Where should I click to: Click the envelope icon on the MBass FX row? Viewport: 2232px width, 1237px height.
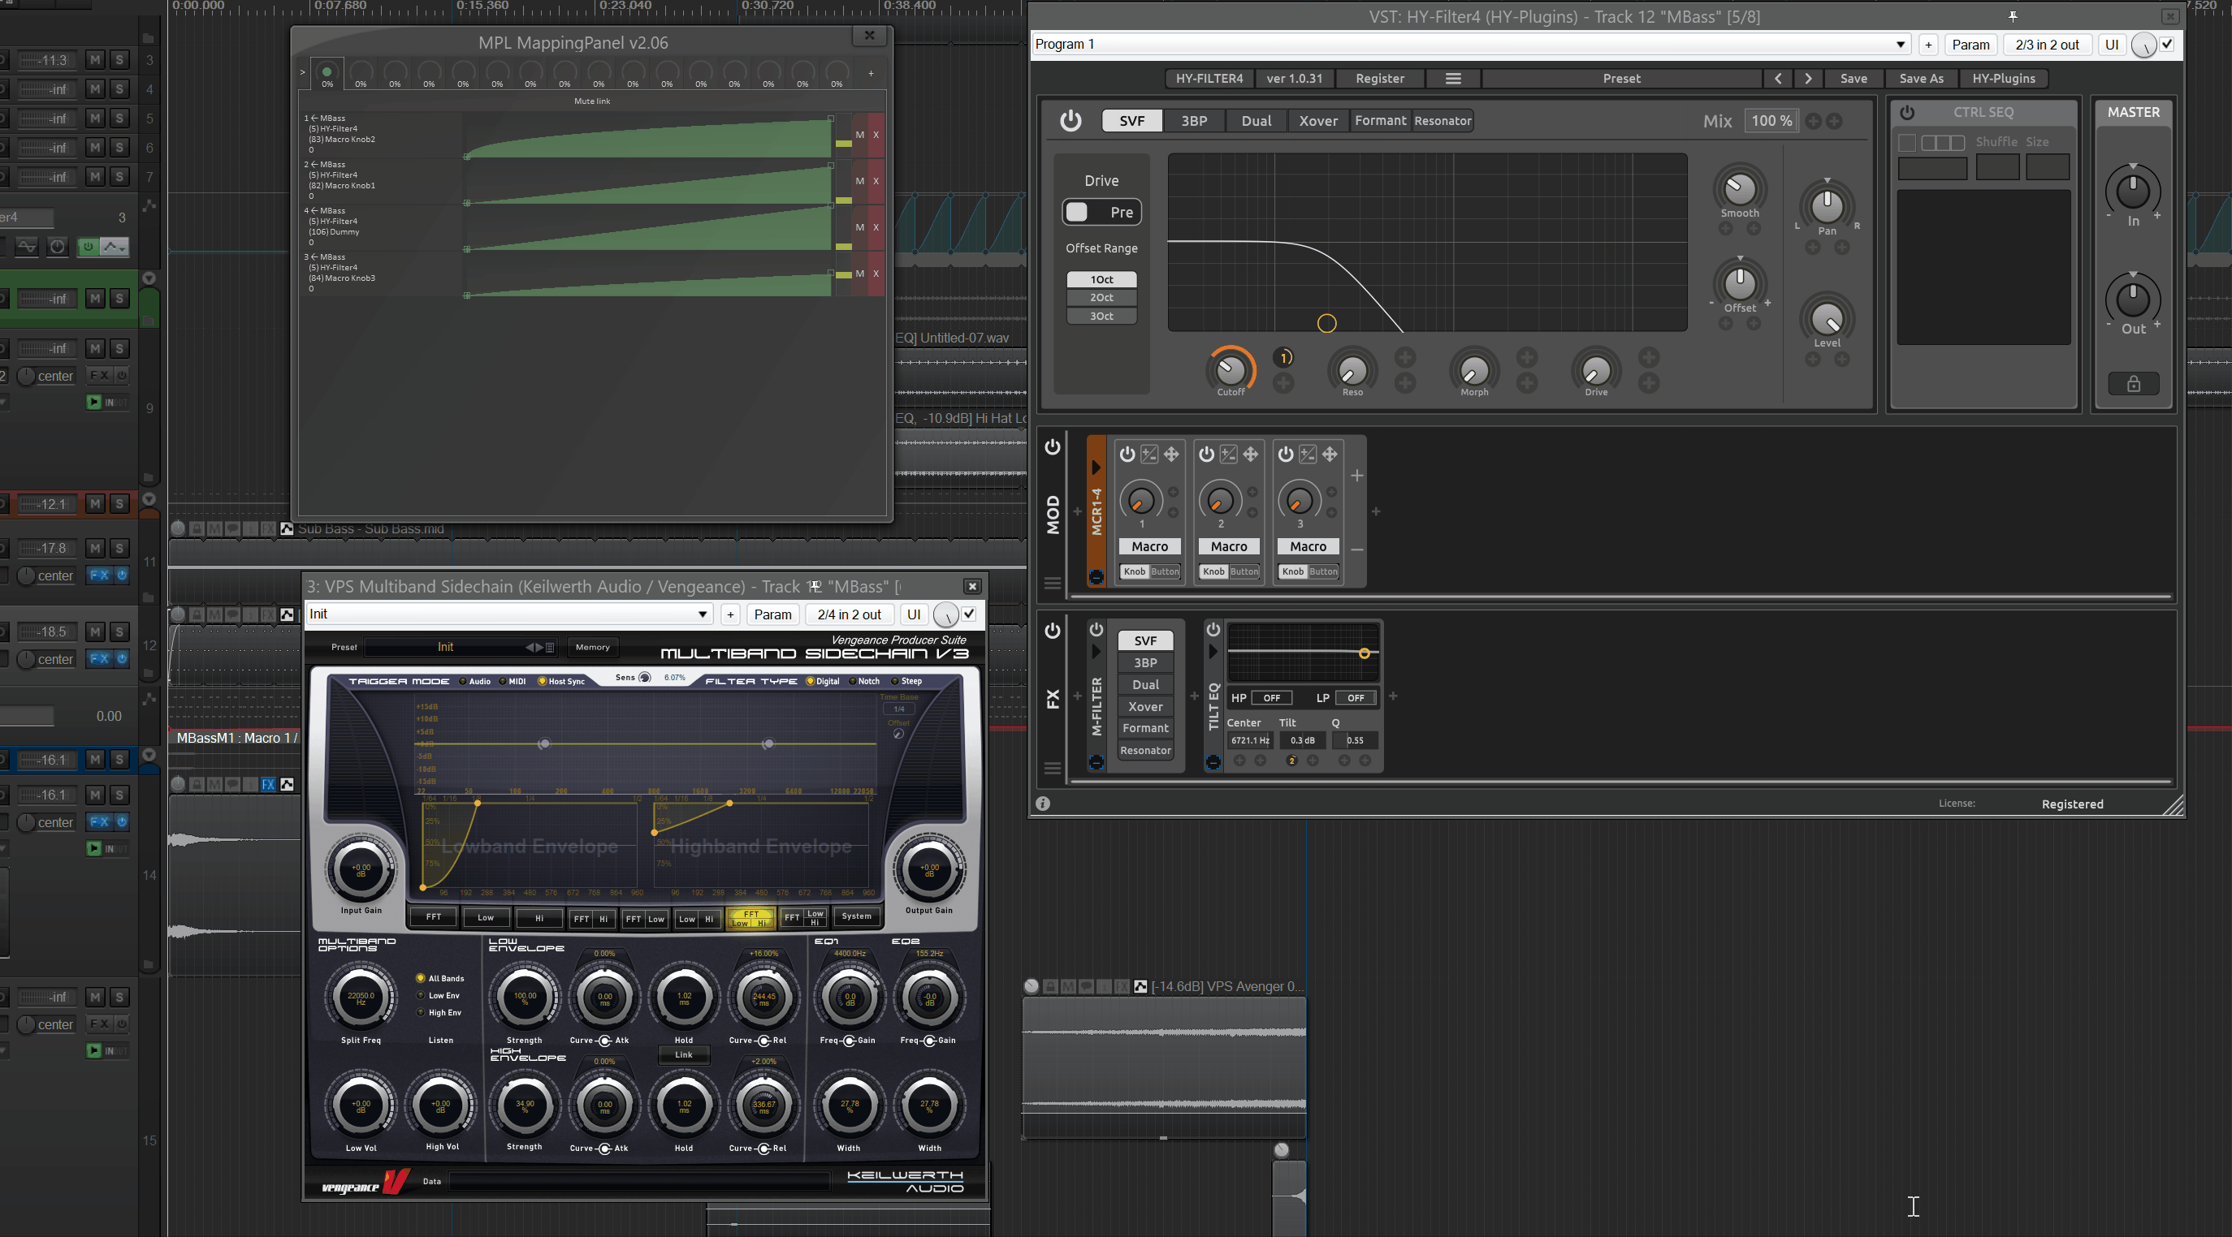tap(287, 784)
